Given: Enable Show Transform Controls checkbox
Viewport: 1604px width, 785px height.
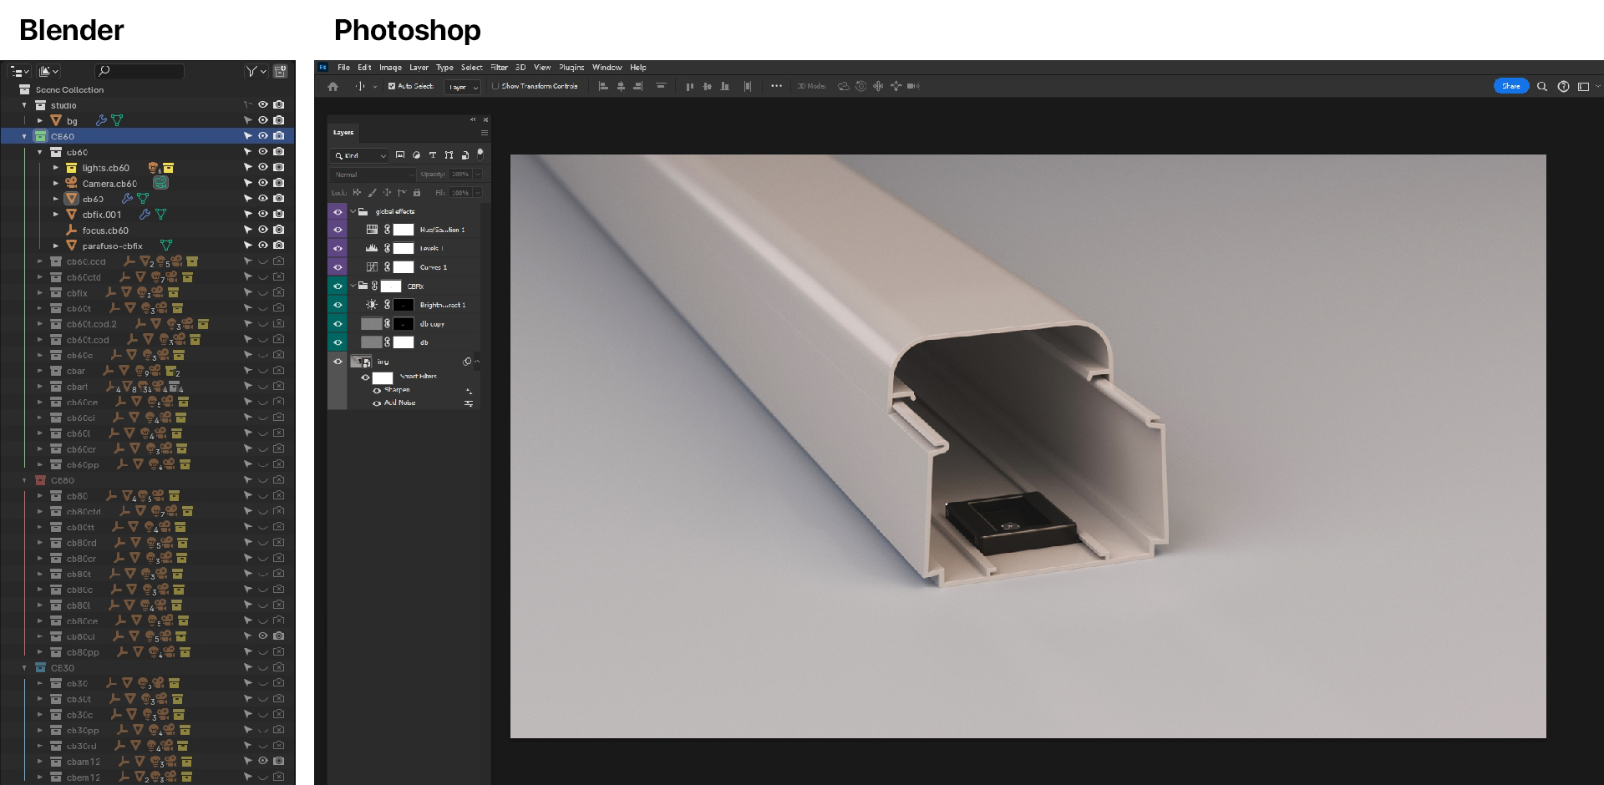Looking at the screenshot, I should pos(495,86).
